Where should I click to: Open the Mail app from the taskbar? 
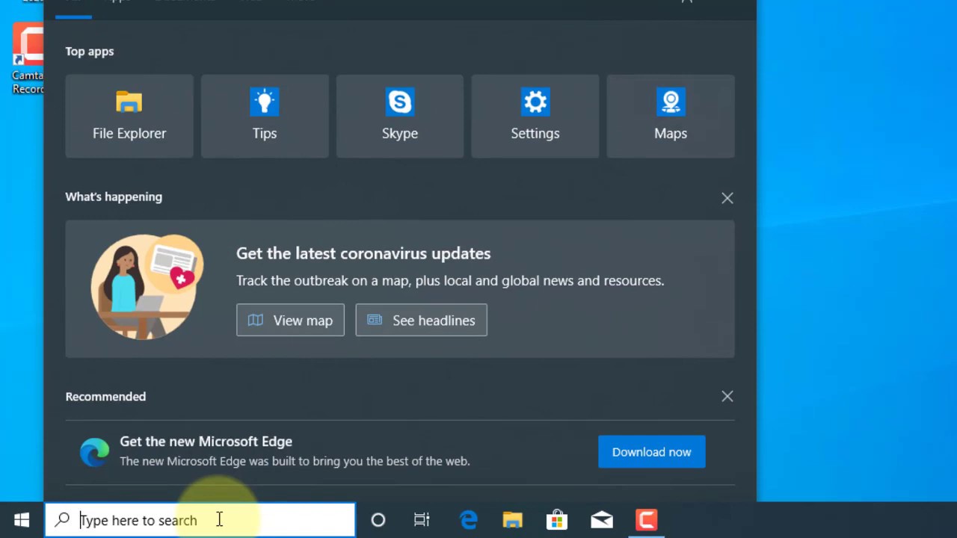coord(602,520)
